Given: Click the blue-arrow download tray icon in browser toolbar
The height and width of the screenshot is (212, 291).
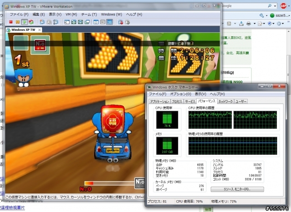Looking at the screenshot, I should (241, 24).
